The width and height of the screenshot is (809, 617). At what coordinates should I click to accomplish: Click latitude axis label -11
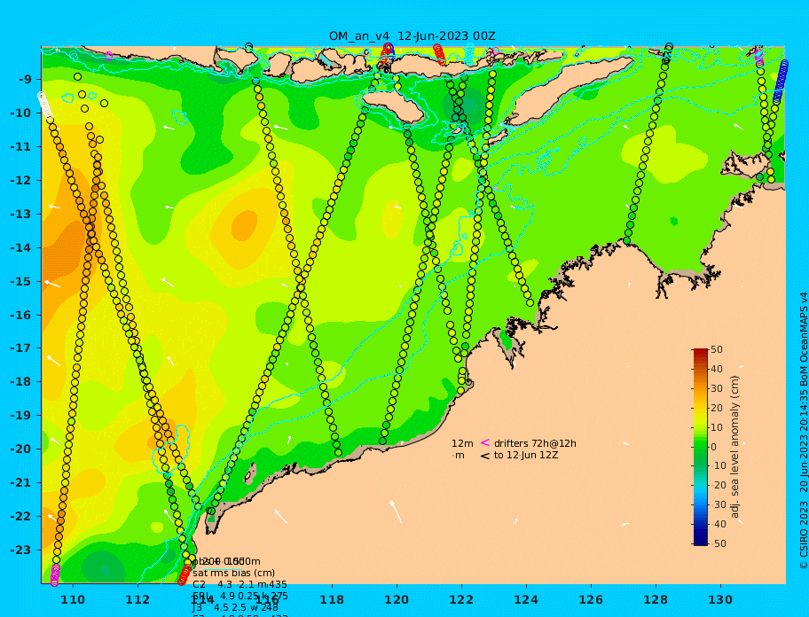pyautogui.click(x=20, y=147)
